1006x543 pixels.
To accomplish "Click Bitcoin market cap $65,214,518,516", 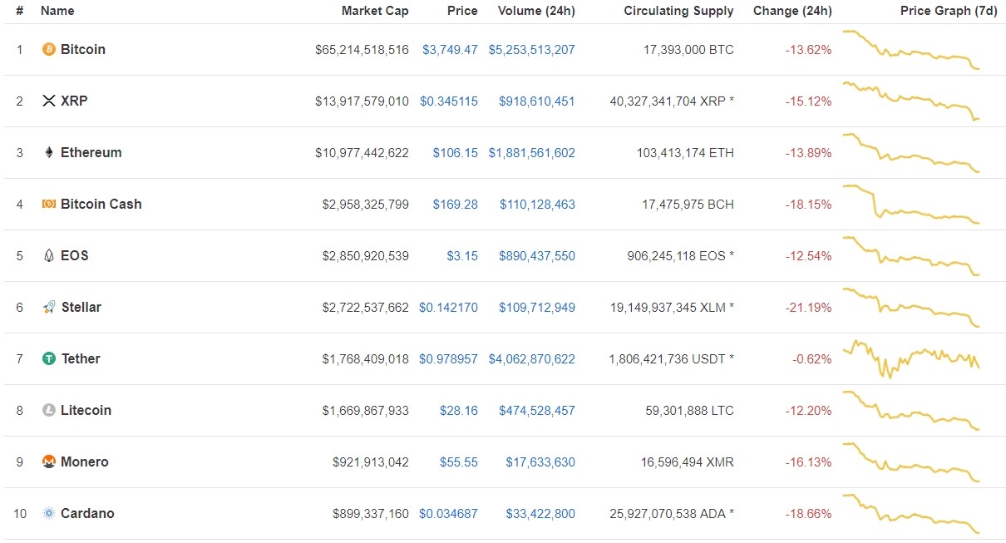I will point(362,50).
